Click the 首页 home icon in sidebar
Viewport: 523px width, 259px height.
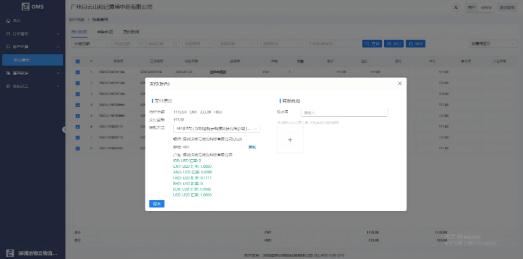pyautogui.click(x=8, y=21)
